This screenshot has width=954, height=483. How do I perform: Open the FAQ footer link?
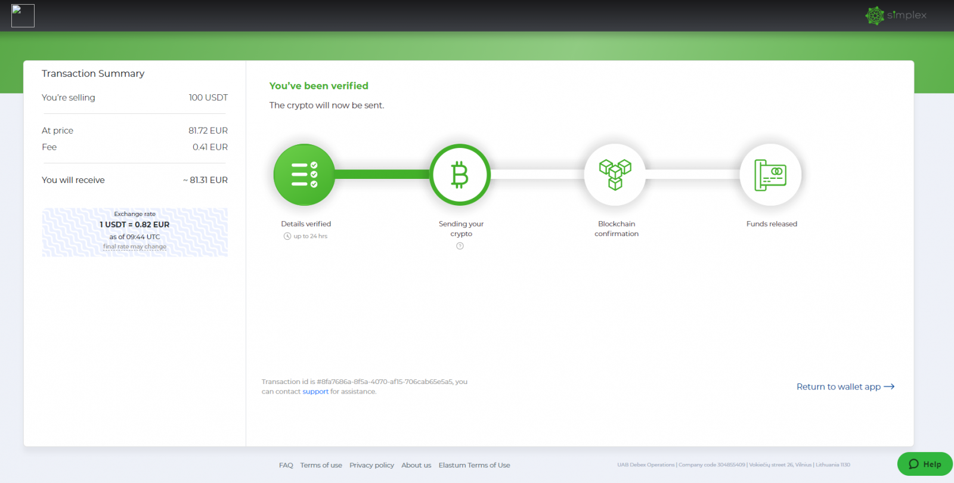(286, 465)
